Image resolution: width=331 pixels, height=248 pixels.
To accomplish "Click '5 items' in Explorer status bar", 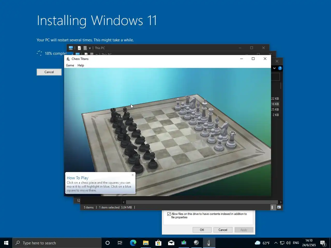I will 89,207.
